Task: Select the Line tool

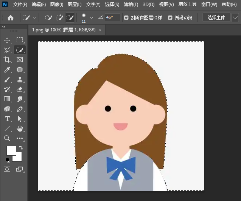Action: [x=7, y=128]
